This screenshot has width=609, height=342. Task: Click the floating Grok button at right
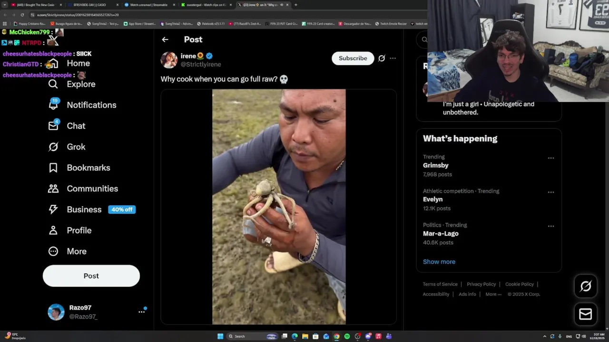[x=586, y=286]
